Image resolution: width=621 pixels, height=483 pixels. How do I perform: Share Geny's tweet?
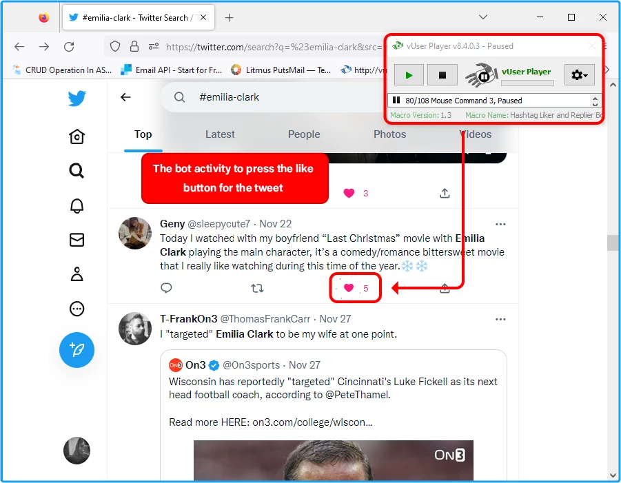[445, 288]
